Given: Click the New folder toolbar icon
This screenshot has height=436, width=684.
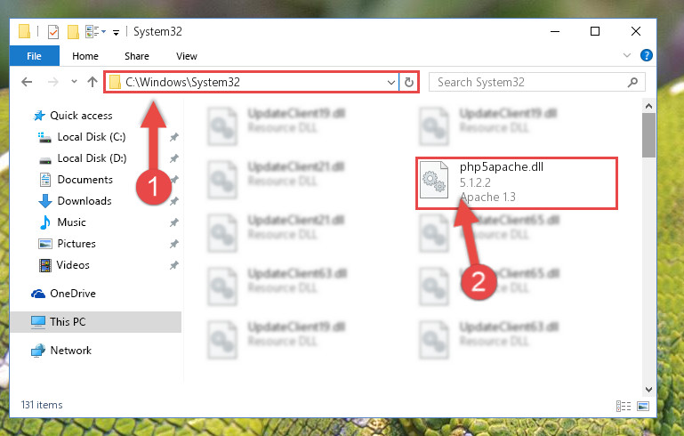Looking at the screenshot, I should (x=73, y=31).
